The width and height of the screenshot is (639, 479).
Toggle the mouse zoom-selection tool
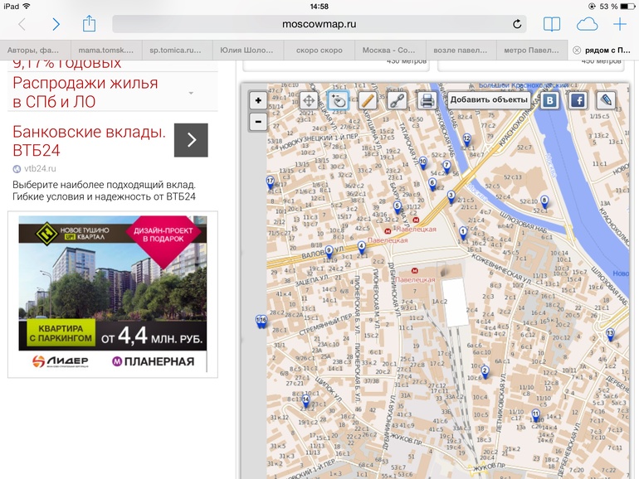point(339,100)
